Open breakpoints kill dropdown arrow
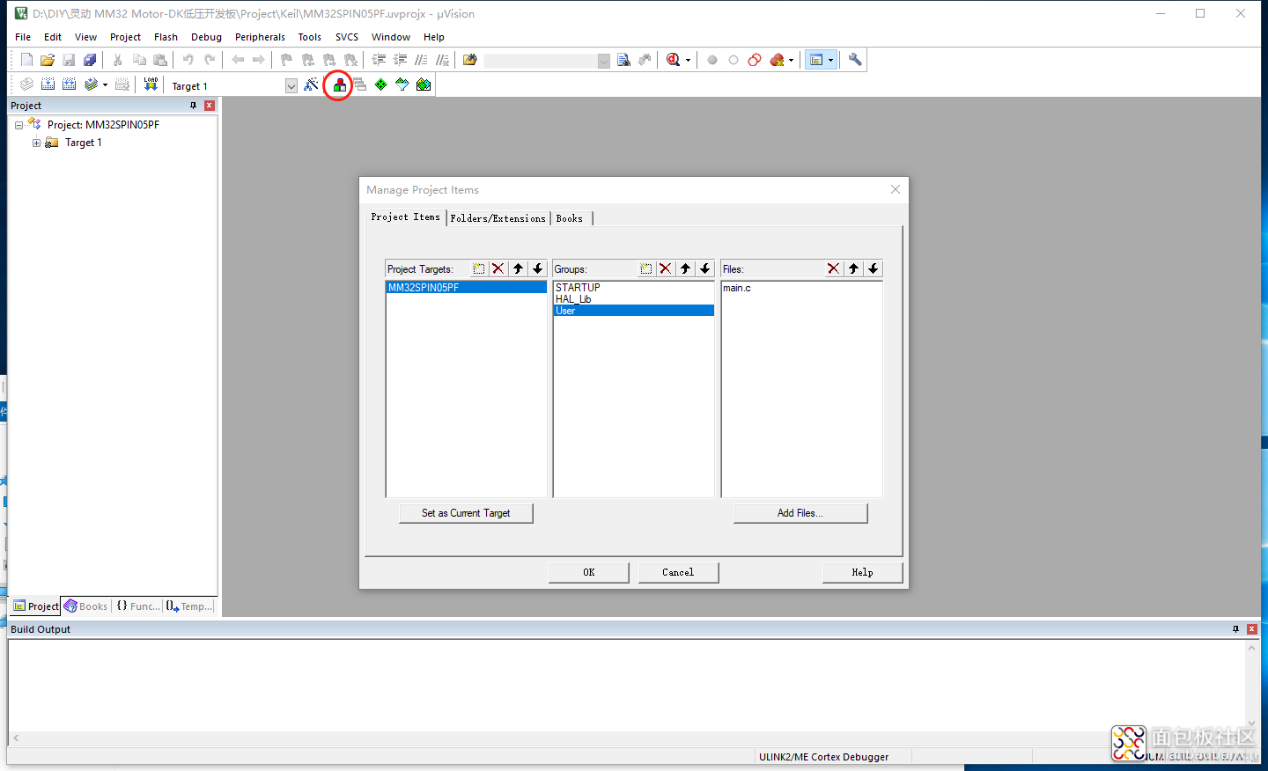The height and width of the screenshot is (771, 1268). (x=791, y=61)
